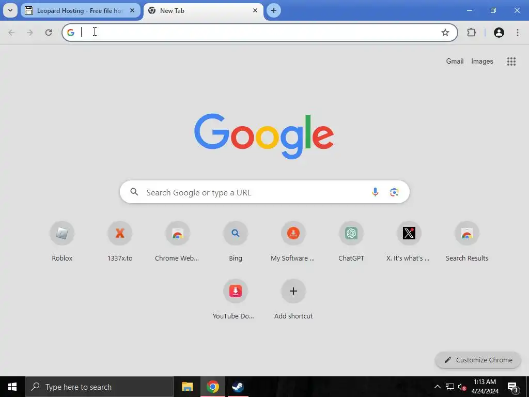Open the My Software shortcut
This screenshot has width=529, height=397.
point(293,241)
